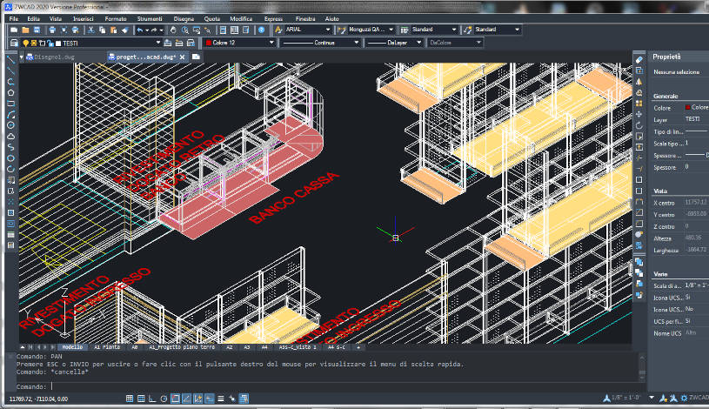The image size is (709, 409).
Task: Click the Save diskette icon
Action: point(37,30)
